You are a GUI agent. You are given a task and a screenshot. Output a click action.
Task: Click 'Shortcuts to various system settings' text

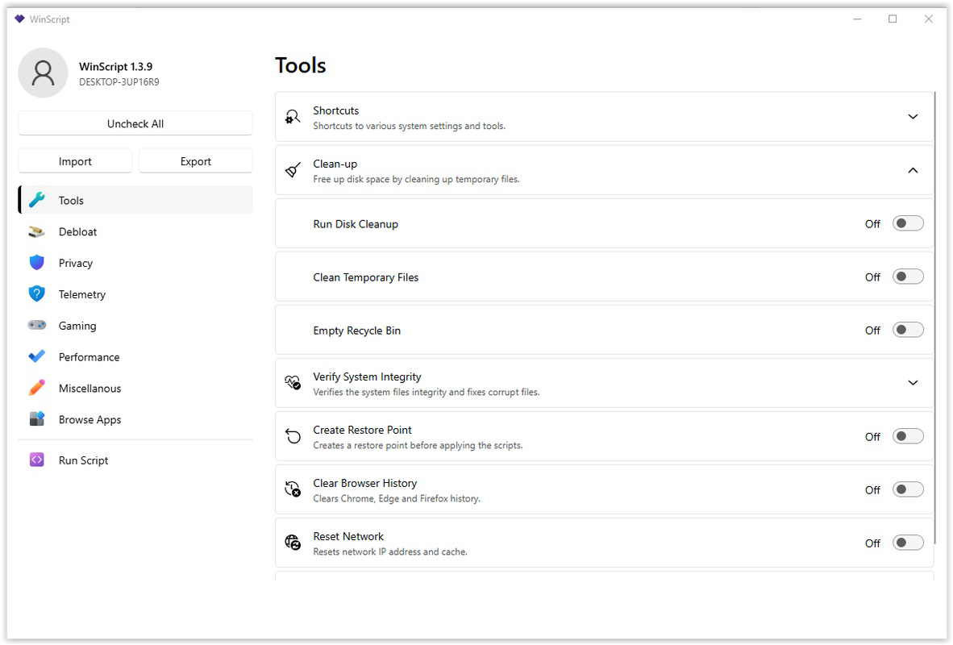(x=409, y=126)
